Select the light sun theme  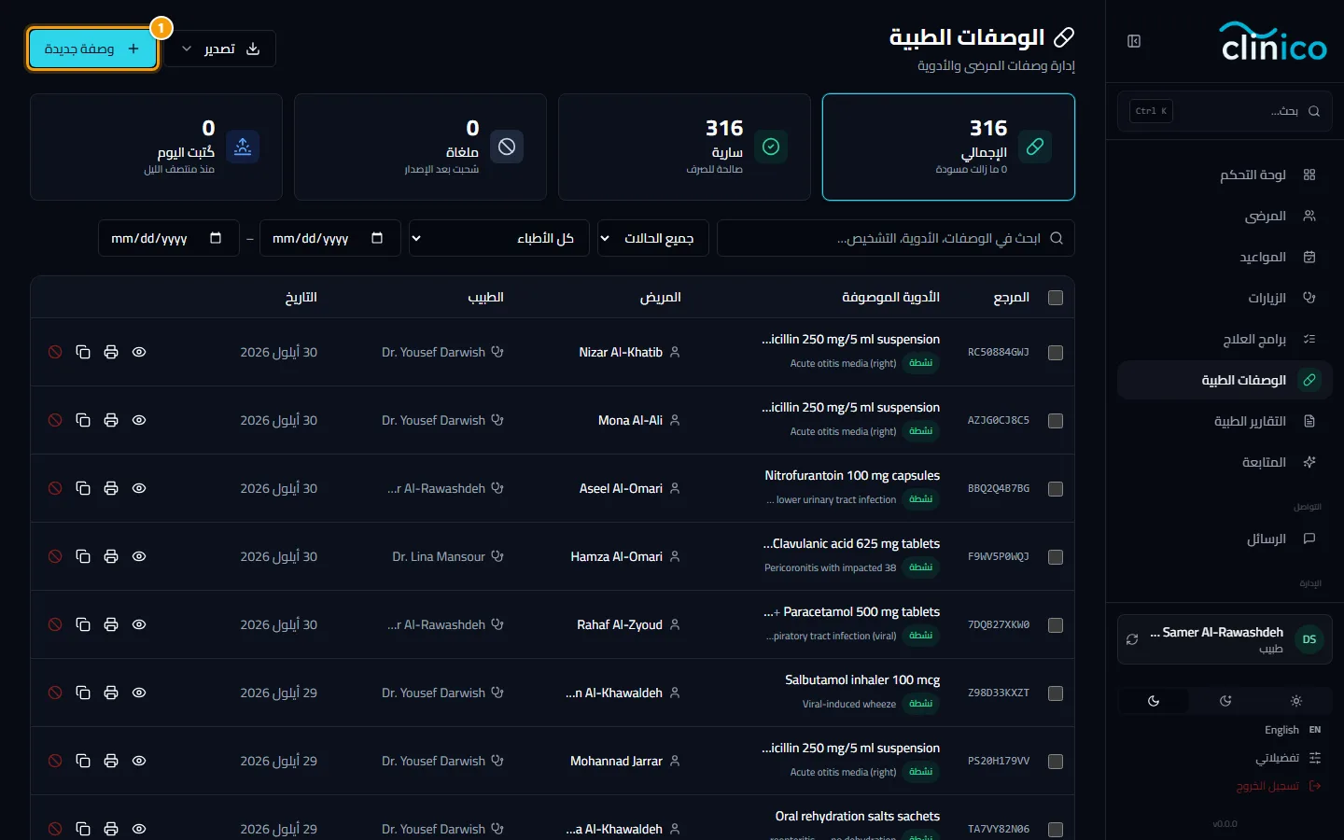tap(1296, 701)
